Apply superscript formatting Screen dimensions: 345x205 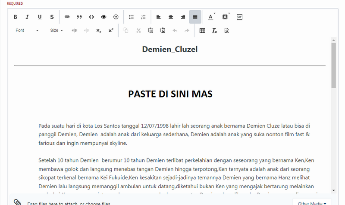pos(111,31)
